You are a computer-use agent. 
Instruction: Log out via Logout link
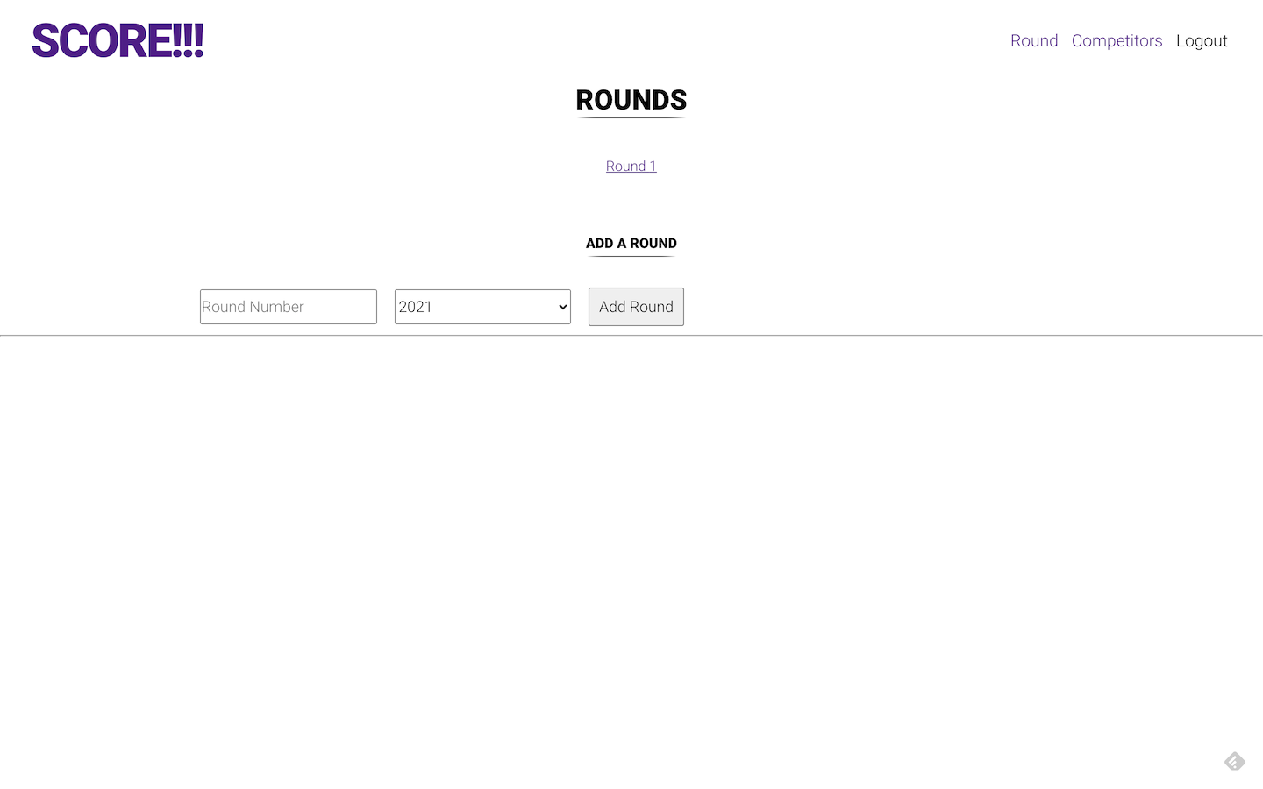1202,40
